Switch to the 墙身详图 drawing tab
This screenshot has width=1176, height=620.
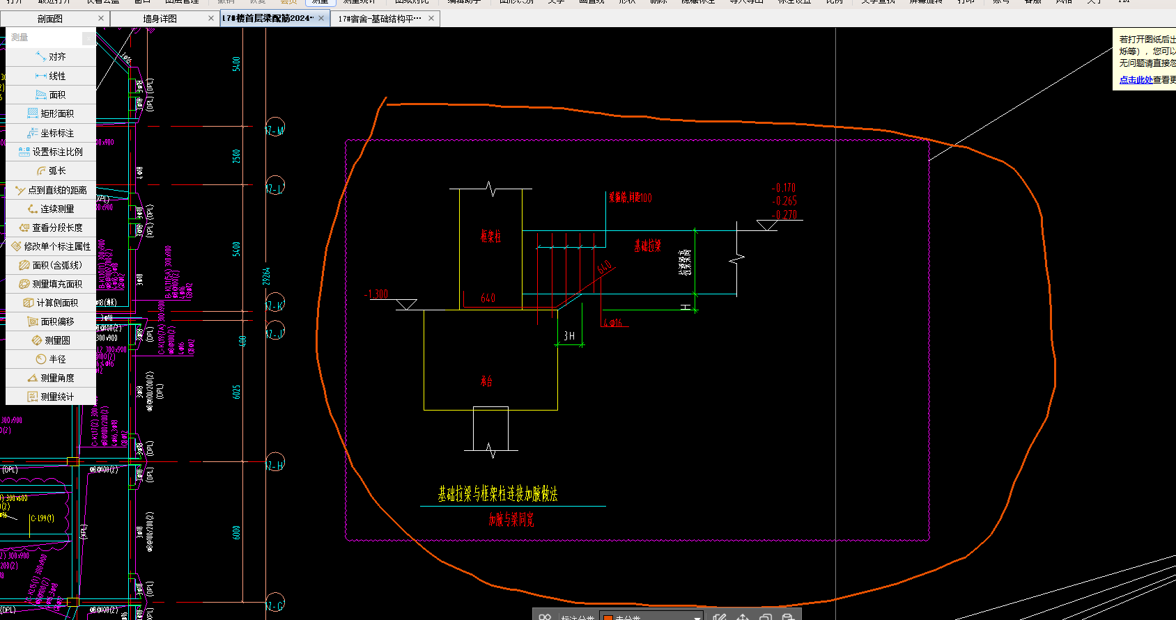click(x=160, y=19)
